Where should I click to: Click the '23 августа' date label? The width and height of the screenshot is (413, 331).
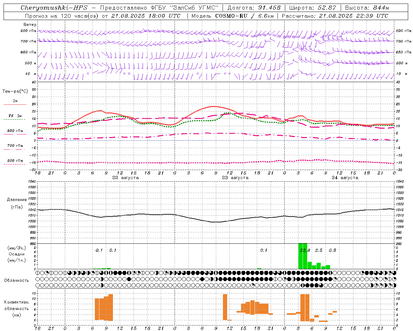[x=235, y=178]
